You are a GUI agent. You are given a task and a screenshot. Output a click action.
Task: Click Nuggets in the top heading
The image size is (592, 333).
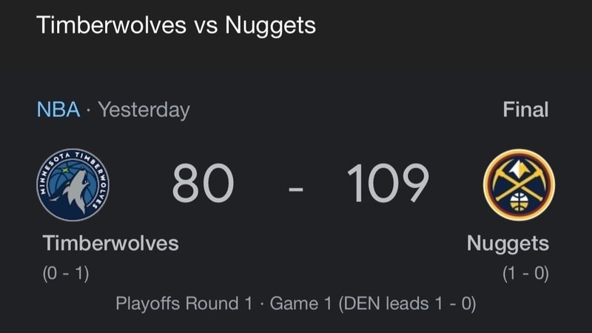[270, 25]
